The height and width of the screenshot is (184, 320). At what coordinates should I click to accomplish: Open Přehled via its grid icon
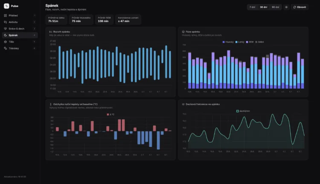[5, 15]
